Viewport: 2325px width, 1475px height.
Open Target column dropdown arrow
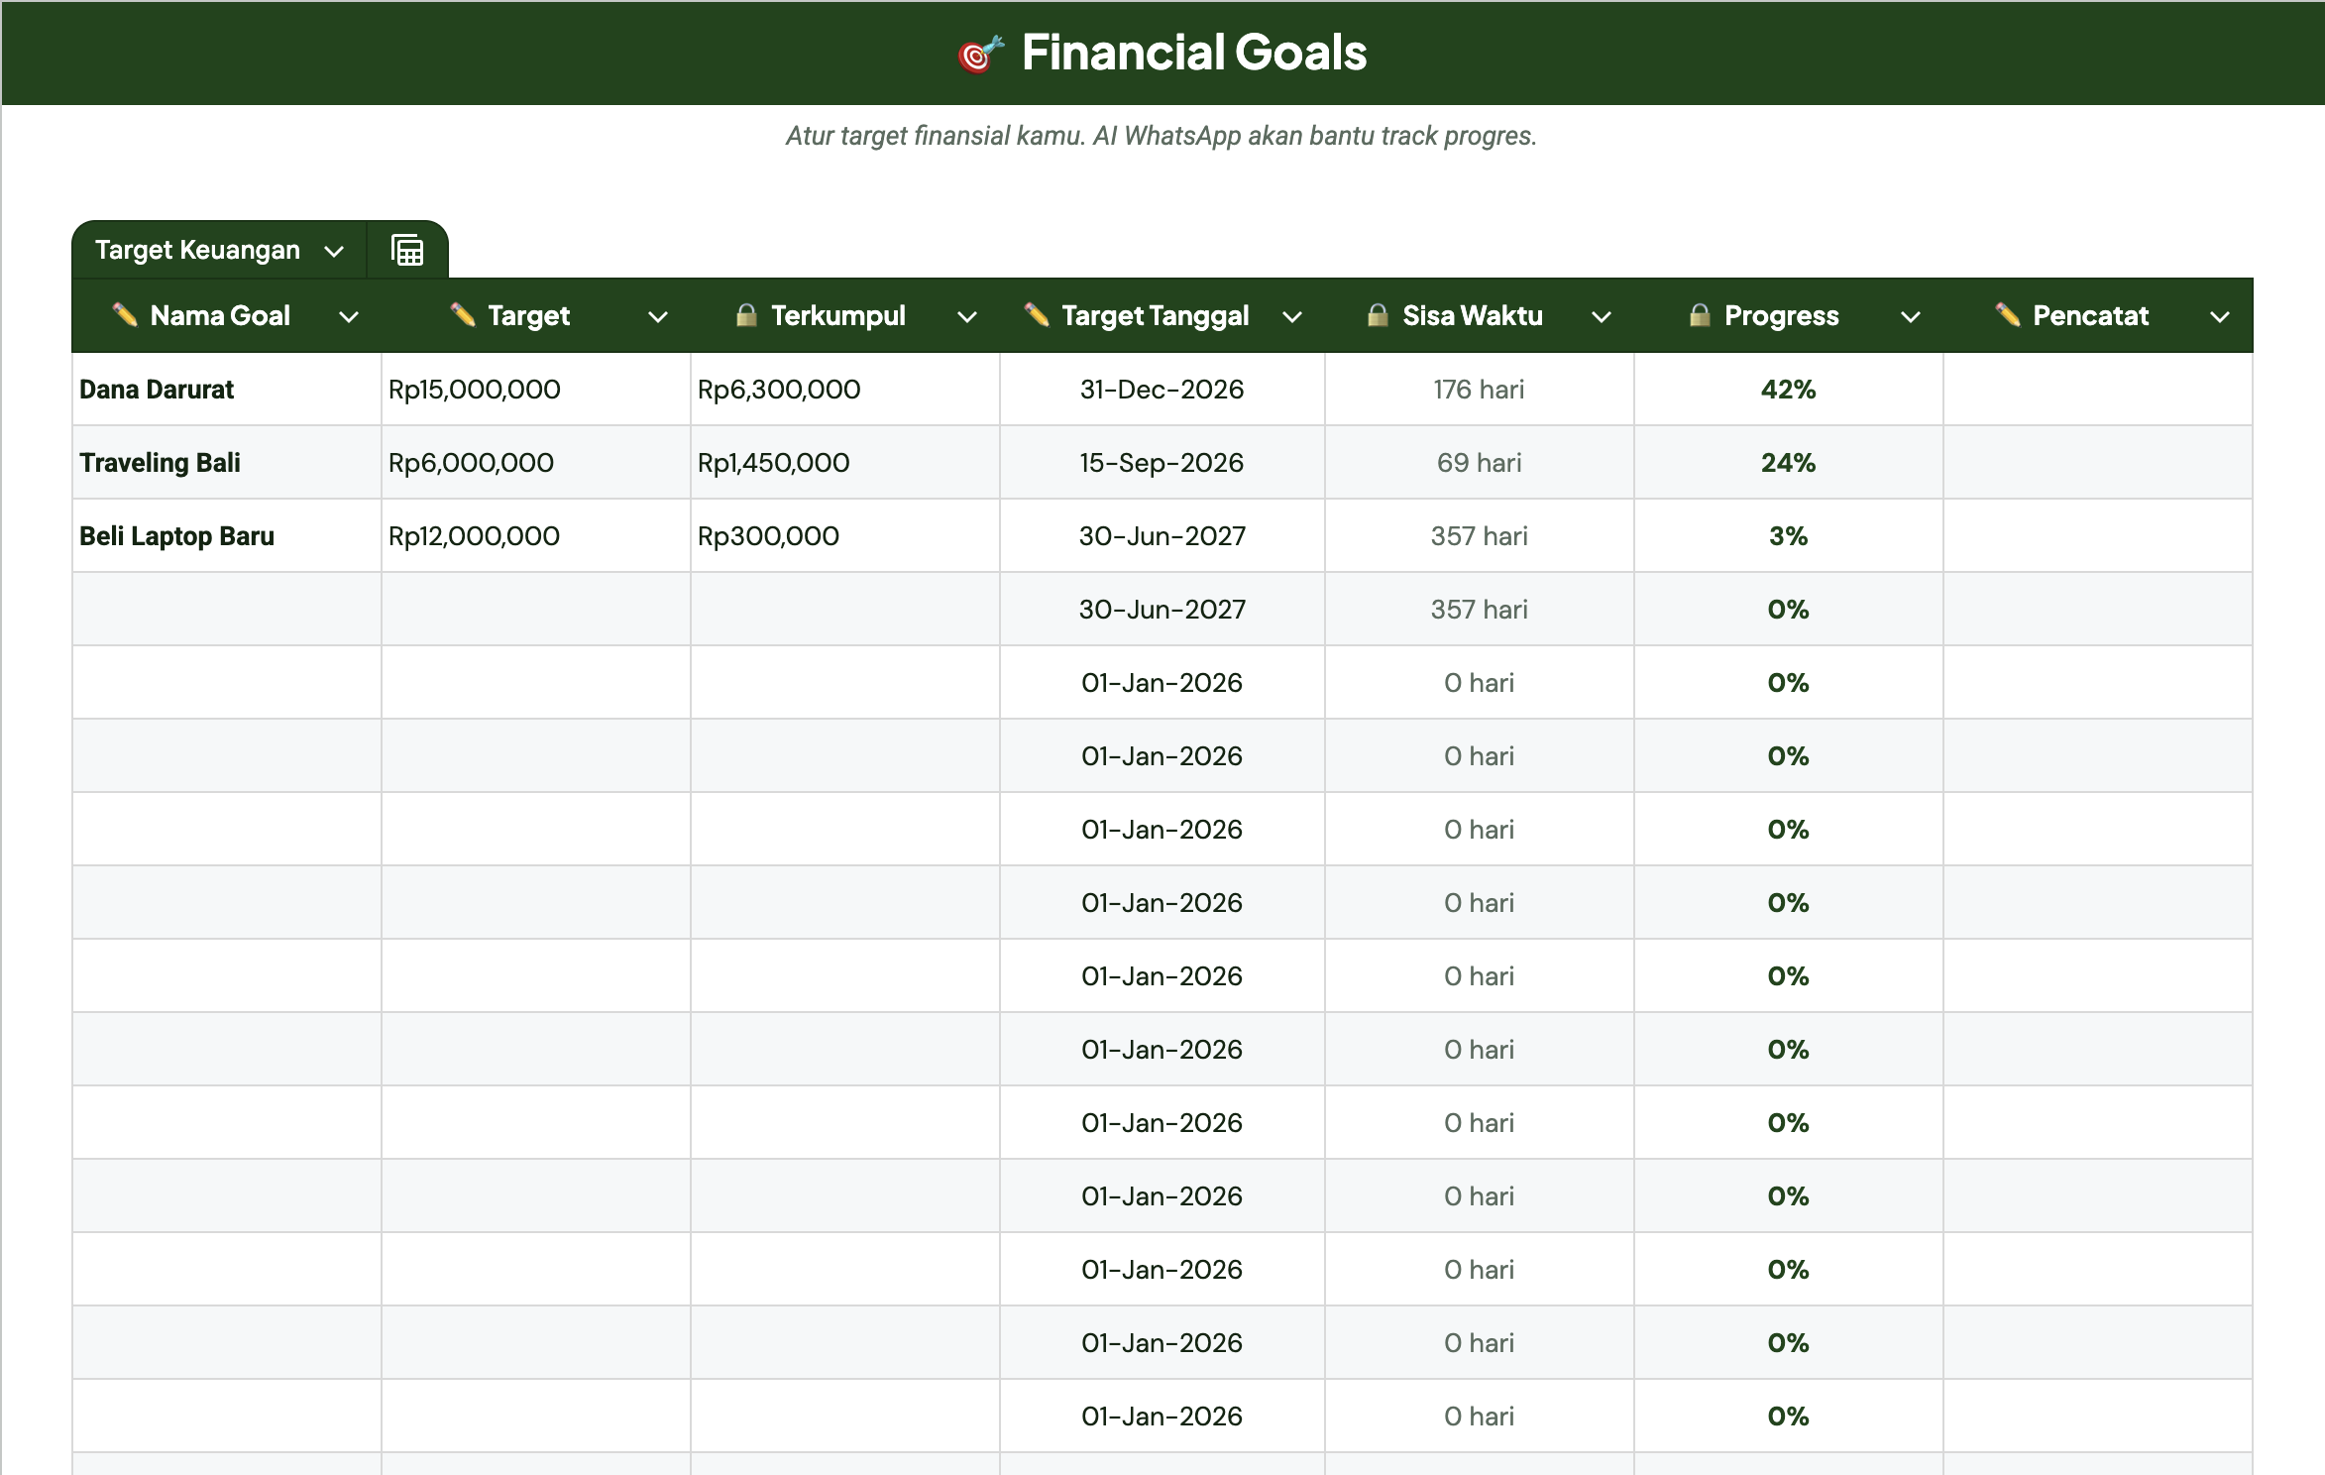pos(658,317)
